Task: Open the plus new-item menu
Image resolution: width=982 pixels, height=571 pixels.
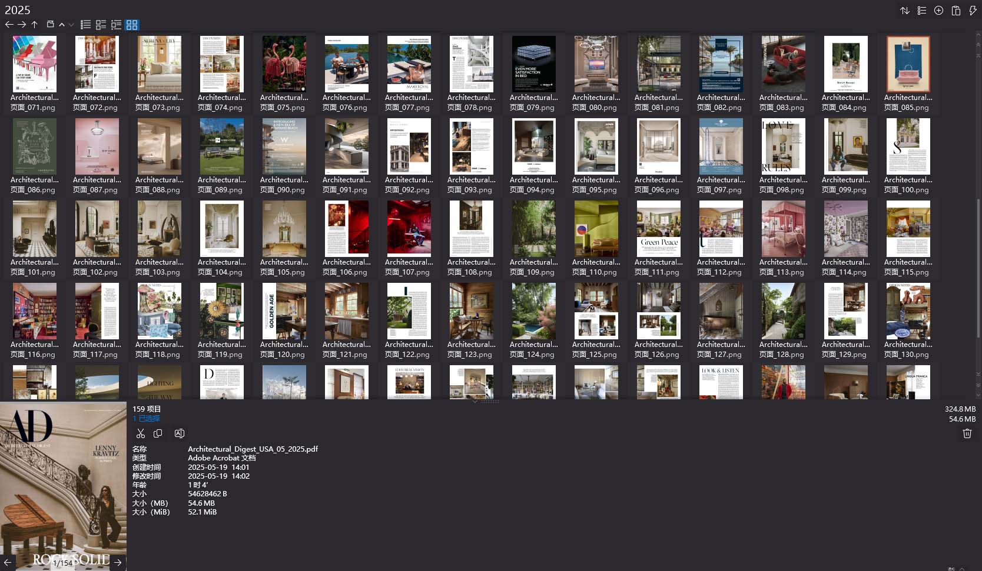Action: tap(938, 10)
